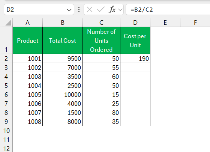The height and width of the screenshot is (152, 210).
Task: Select column E header
Action: tap(165, 23)
